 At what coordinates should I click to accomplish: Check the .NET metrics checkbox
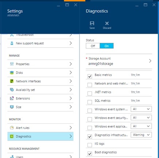pyautogui.click(x=90, y=94)
